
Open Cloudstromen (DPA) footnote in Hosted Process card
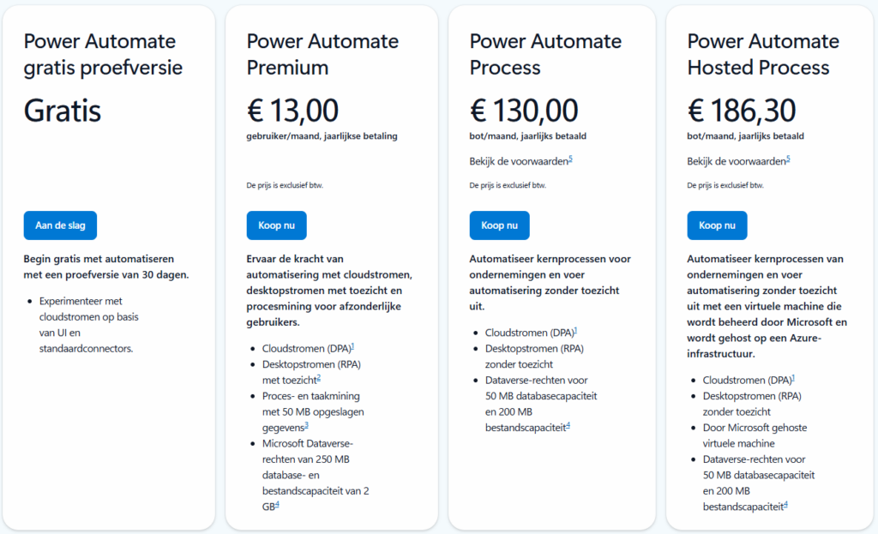(793, 377)
